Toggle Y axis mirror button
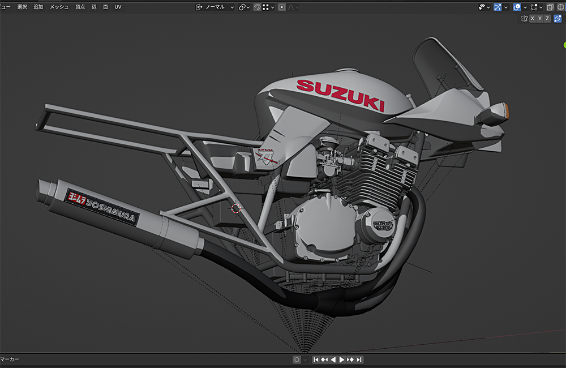 (539, 19)
